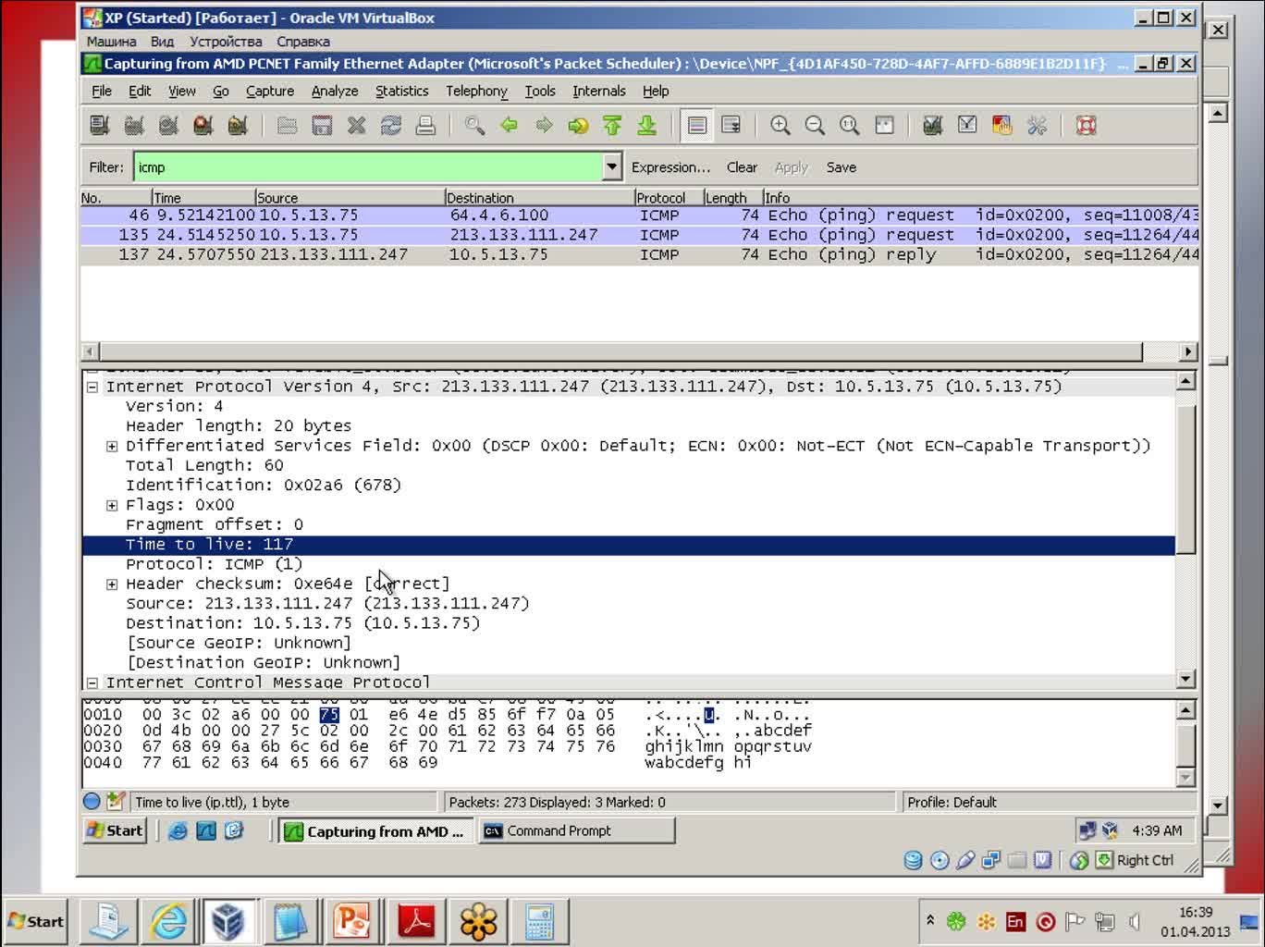Click Capturing from AMD taskbar button
The height and width of the screenshot is (947, 1265).
point(375,831)
